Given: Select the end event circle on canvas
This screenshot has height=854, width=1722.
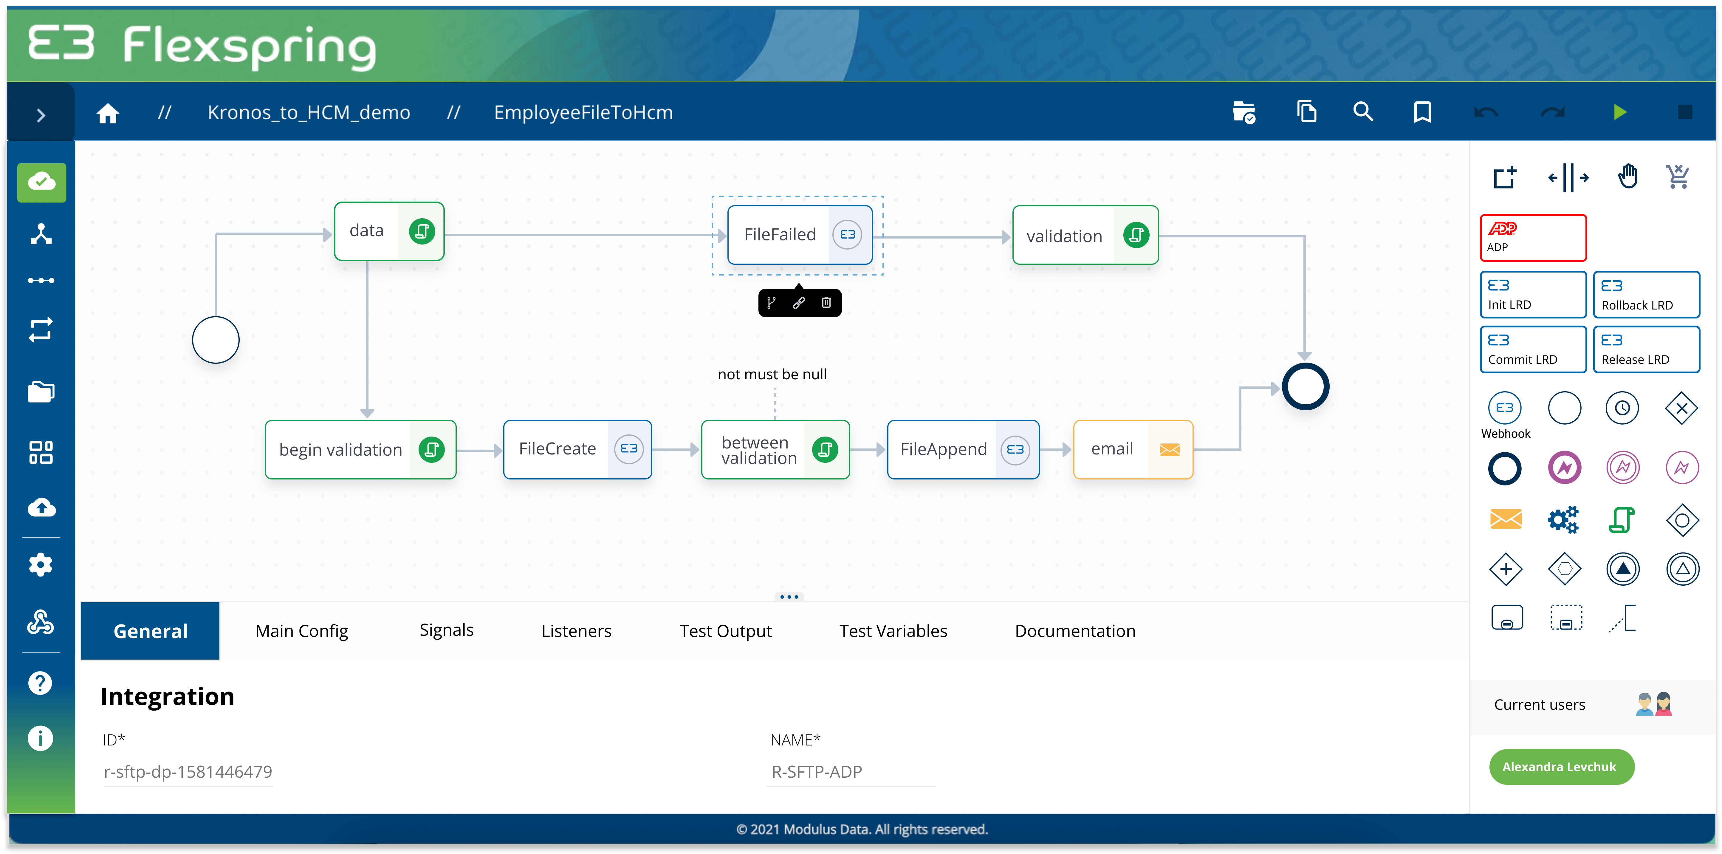Looking at the screenshot, I should pyautogui.click(x=1305, y=386).
